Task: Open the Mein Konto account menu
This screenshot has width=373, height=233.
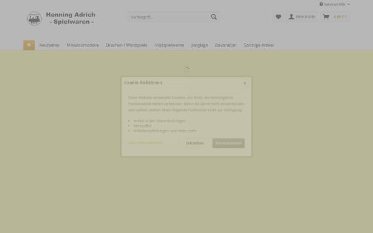Action: 302,17
